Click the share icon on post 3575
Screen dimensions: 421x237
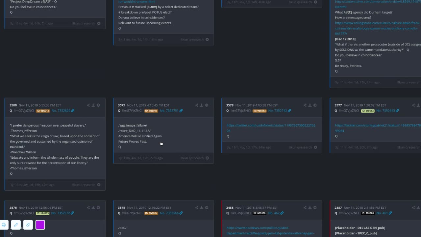197,208
